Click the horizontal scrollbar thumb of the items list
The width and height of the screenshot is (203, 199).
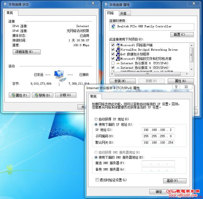point(148,74)
